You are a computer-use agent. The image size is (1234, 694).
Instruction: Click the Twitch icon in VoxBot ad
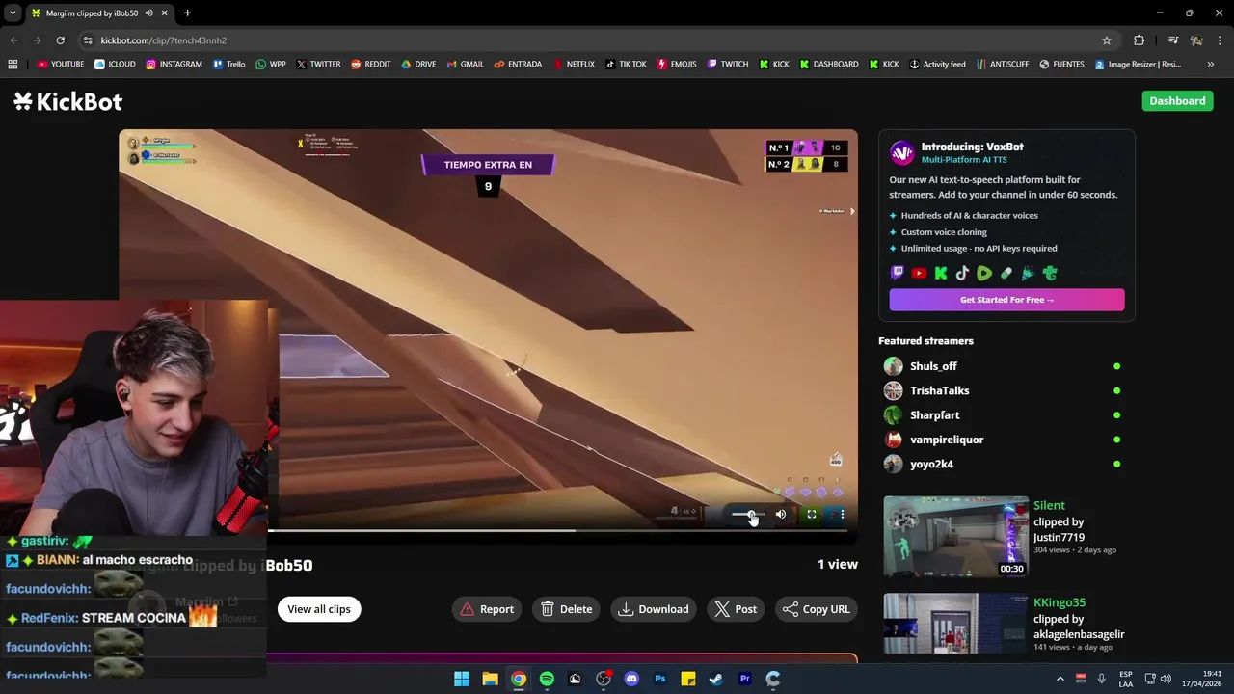click(898, 274)
